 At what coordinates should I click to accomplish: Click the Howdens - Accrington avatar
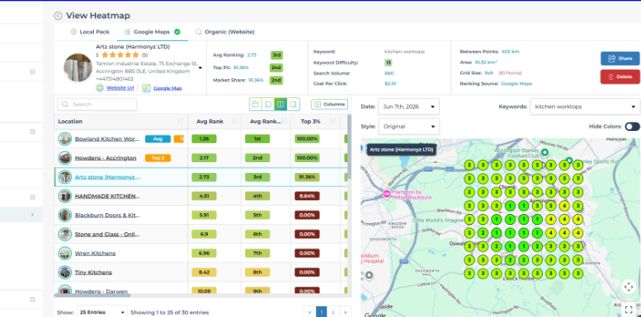(64, 158)
